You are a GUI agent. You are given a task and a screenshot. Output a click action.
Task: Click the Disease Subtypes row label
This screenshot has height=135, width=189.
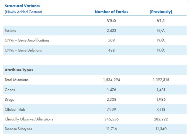(x=18, y=129)
